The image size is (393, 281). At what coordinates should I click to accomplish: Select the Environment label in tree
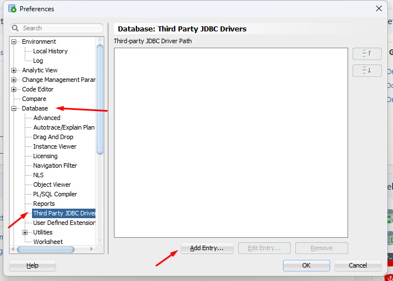pyautogui.click(x=39, y=42)
